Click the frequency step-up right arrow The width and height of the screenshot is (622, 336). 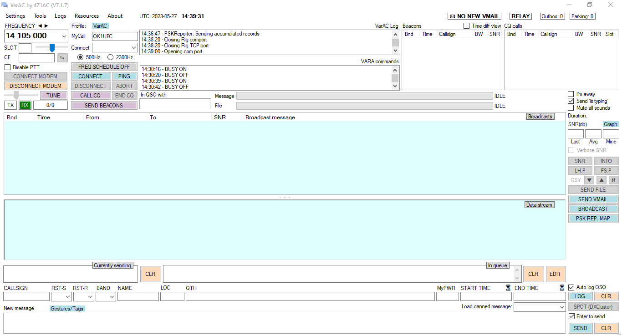pos(46,26)
